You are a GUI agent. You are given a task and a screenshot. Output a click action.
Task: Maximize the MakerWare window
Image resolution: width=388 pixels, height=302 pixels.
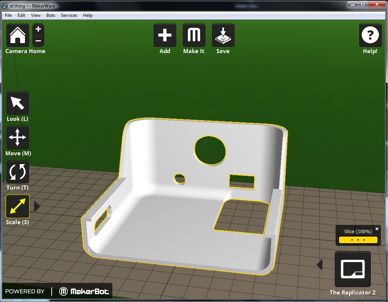click(x=363, y=4)
